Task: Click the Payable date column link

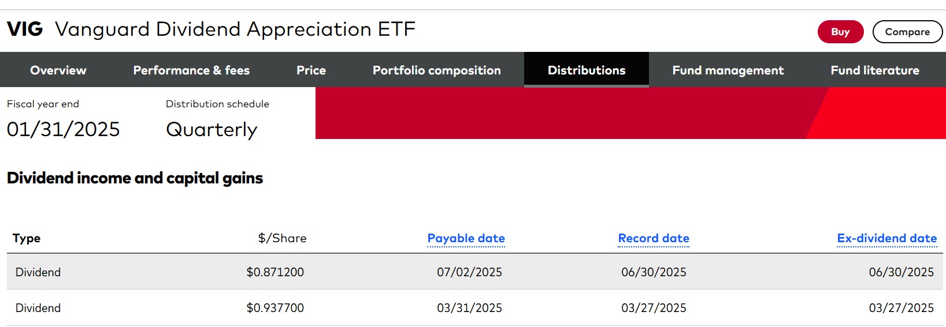Action: pos(466,238)
